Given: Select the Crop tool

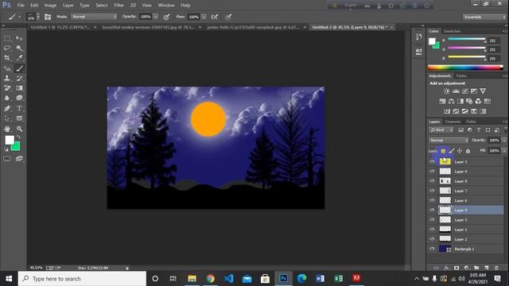Looking at the screenshot, I should click(7, 58).
